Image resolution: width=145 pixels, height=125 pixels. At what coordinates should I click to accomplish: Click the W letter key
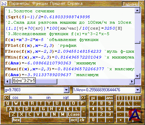(x=16, y=103)
